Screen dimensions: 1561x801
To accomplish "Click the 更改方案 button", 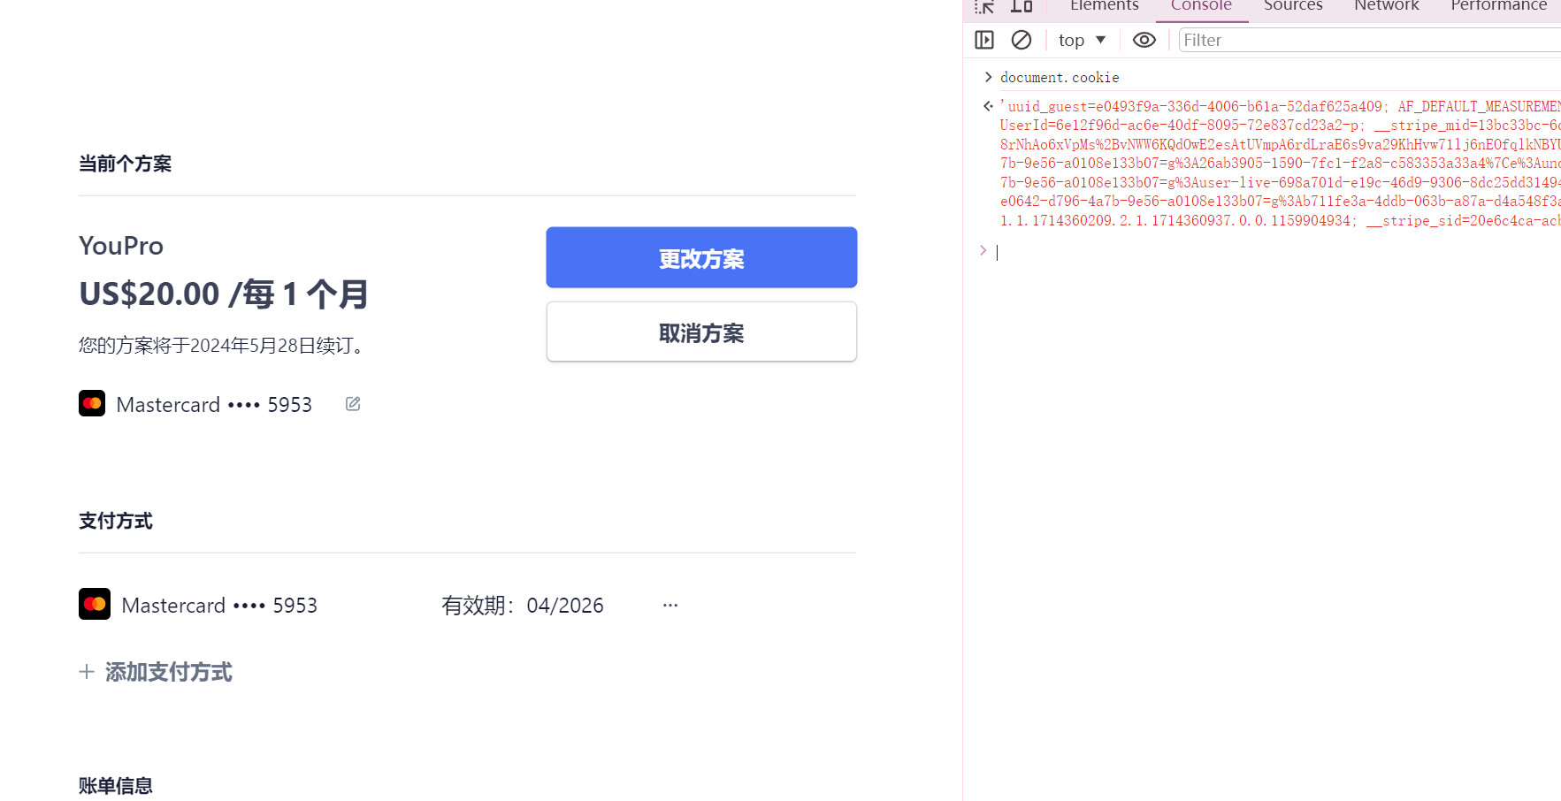I will 701,257.
